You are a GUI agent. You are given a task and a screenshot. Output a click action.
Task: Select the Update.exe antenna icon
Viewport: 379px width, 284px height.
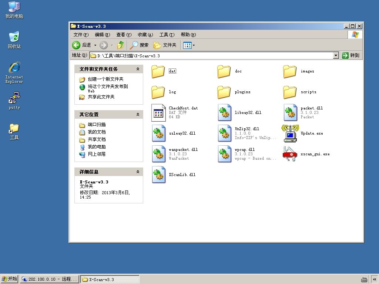[x=290, y=133]
